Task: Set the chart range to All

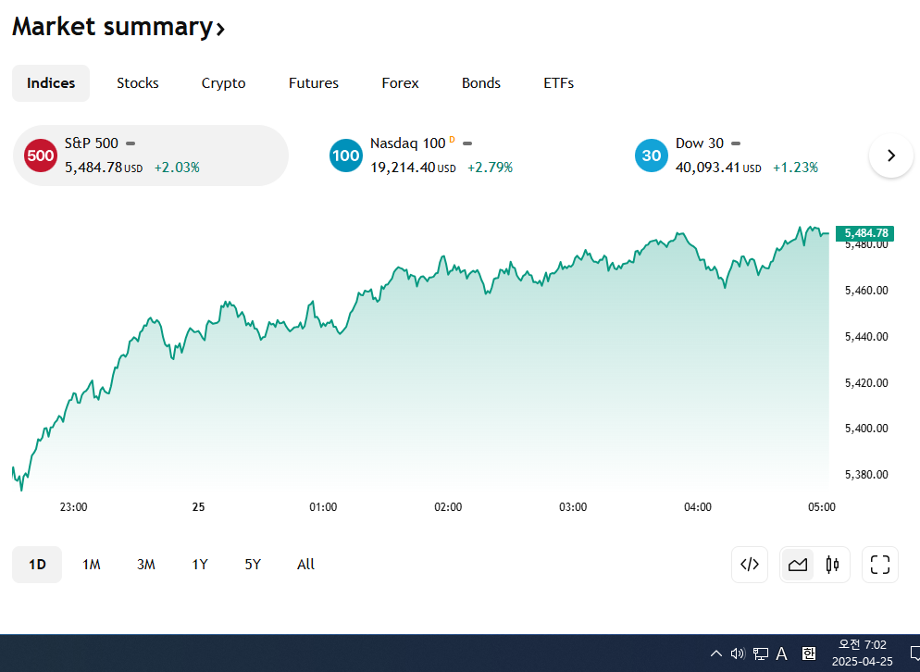Action: 305,565
